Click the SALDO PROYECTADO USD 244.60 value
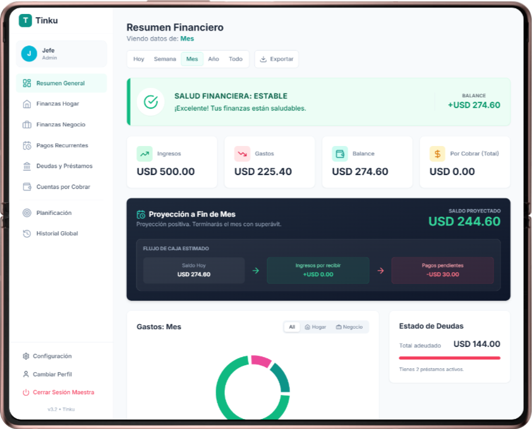 tap(464, 222)
